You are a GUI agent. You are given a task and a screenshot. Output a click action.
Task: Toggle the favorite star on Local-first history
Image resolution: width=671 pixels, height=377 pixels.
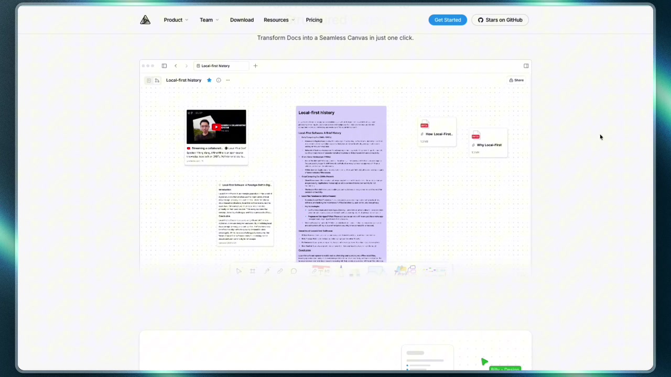tap(209, 80)
